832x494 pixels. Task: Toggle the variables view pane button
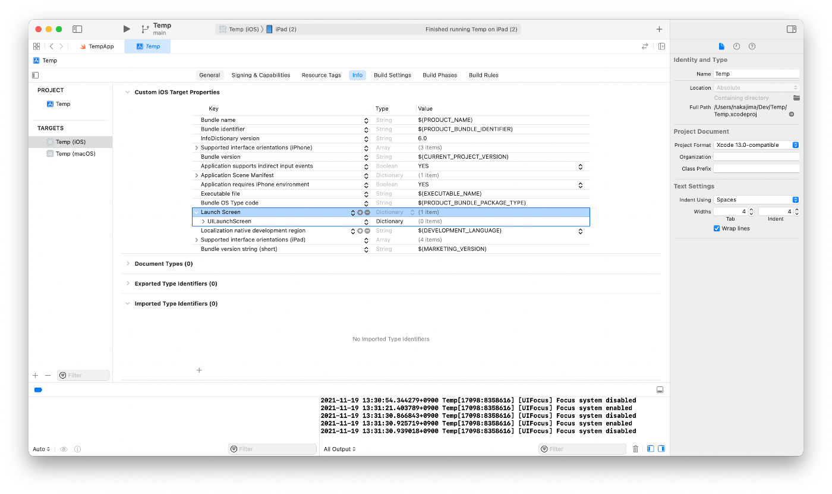[650, 449]
